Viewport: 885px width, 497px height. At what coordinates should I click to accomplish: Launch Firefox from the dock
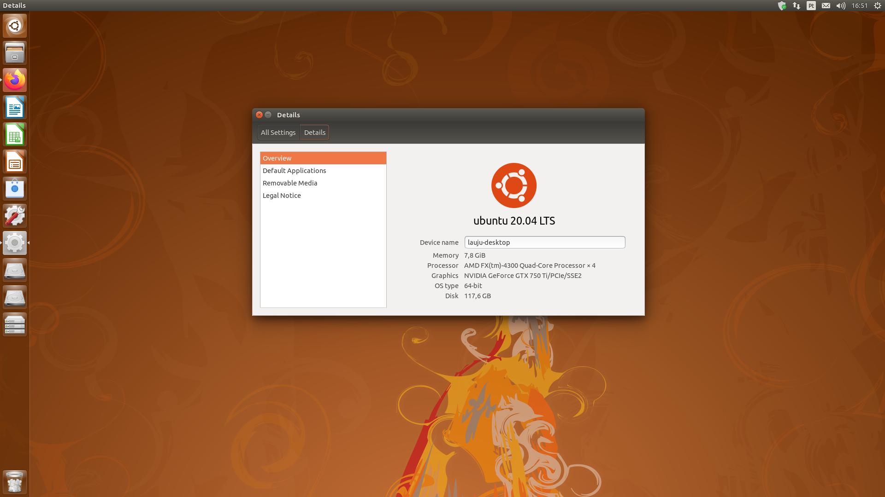(15, 80)
